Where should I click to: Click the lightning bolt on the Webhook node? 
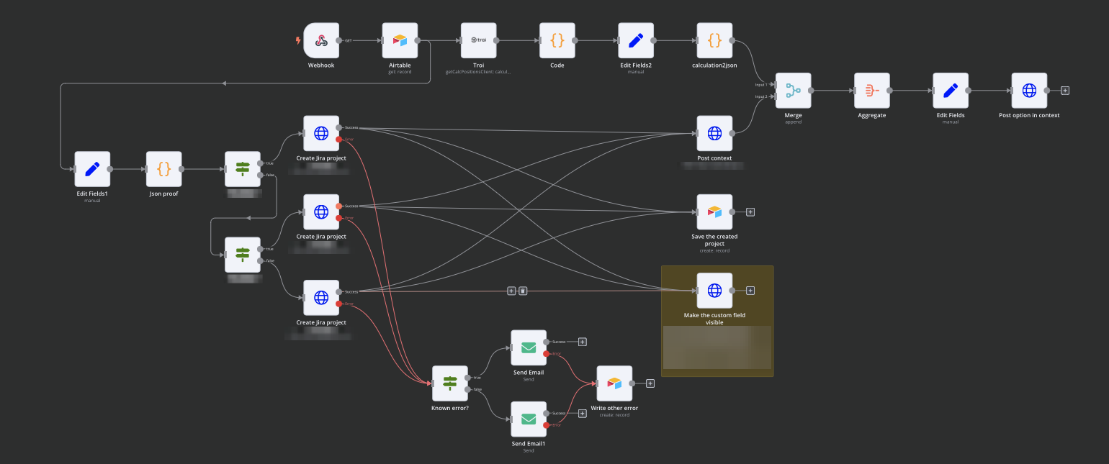pos(297,41)
